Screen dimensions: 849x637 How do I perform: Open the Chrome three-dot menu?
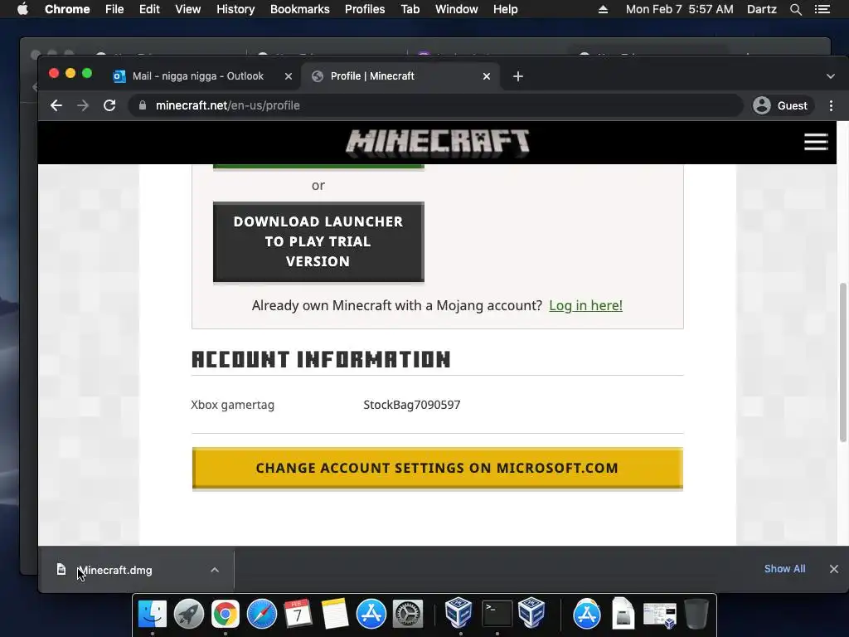831,105
